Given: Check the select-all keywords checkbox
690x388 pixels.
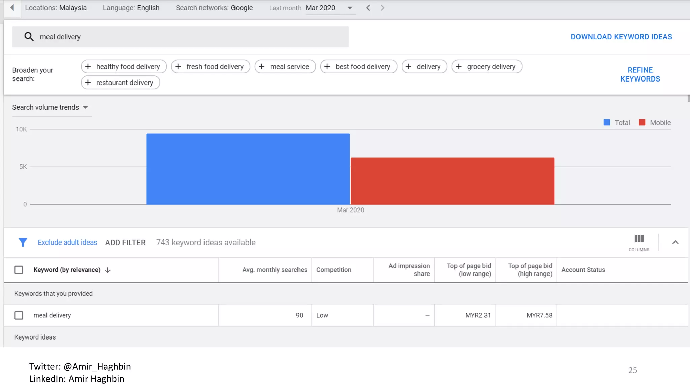Looking at the screenshot, I should [19, 270].
